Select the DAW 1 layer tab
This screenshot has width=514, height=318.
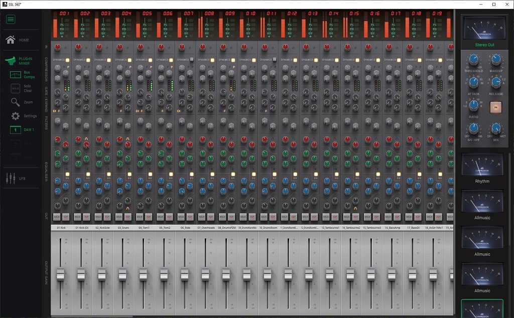click(16, 130)
